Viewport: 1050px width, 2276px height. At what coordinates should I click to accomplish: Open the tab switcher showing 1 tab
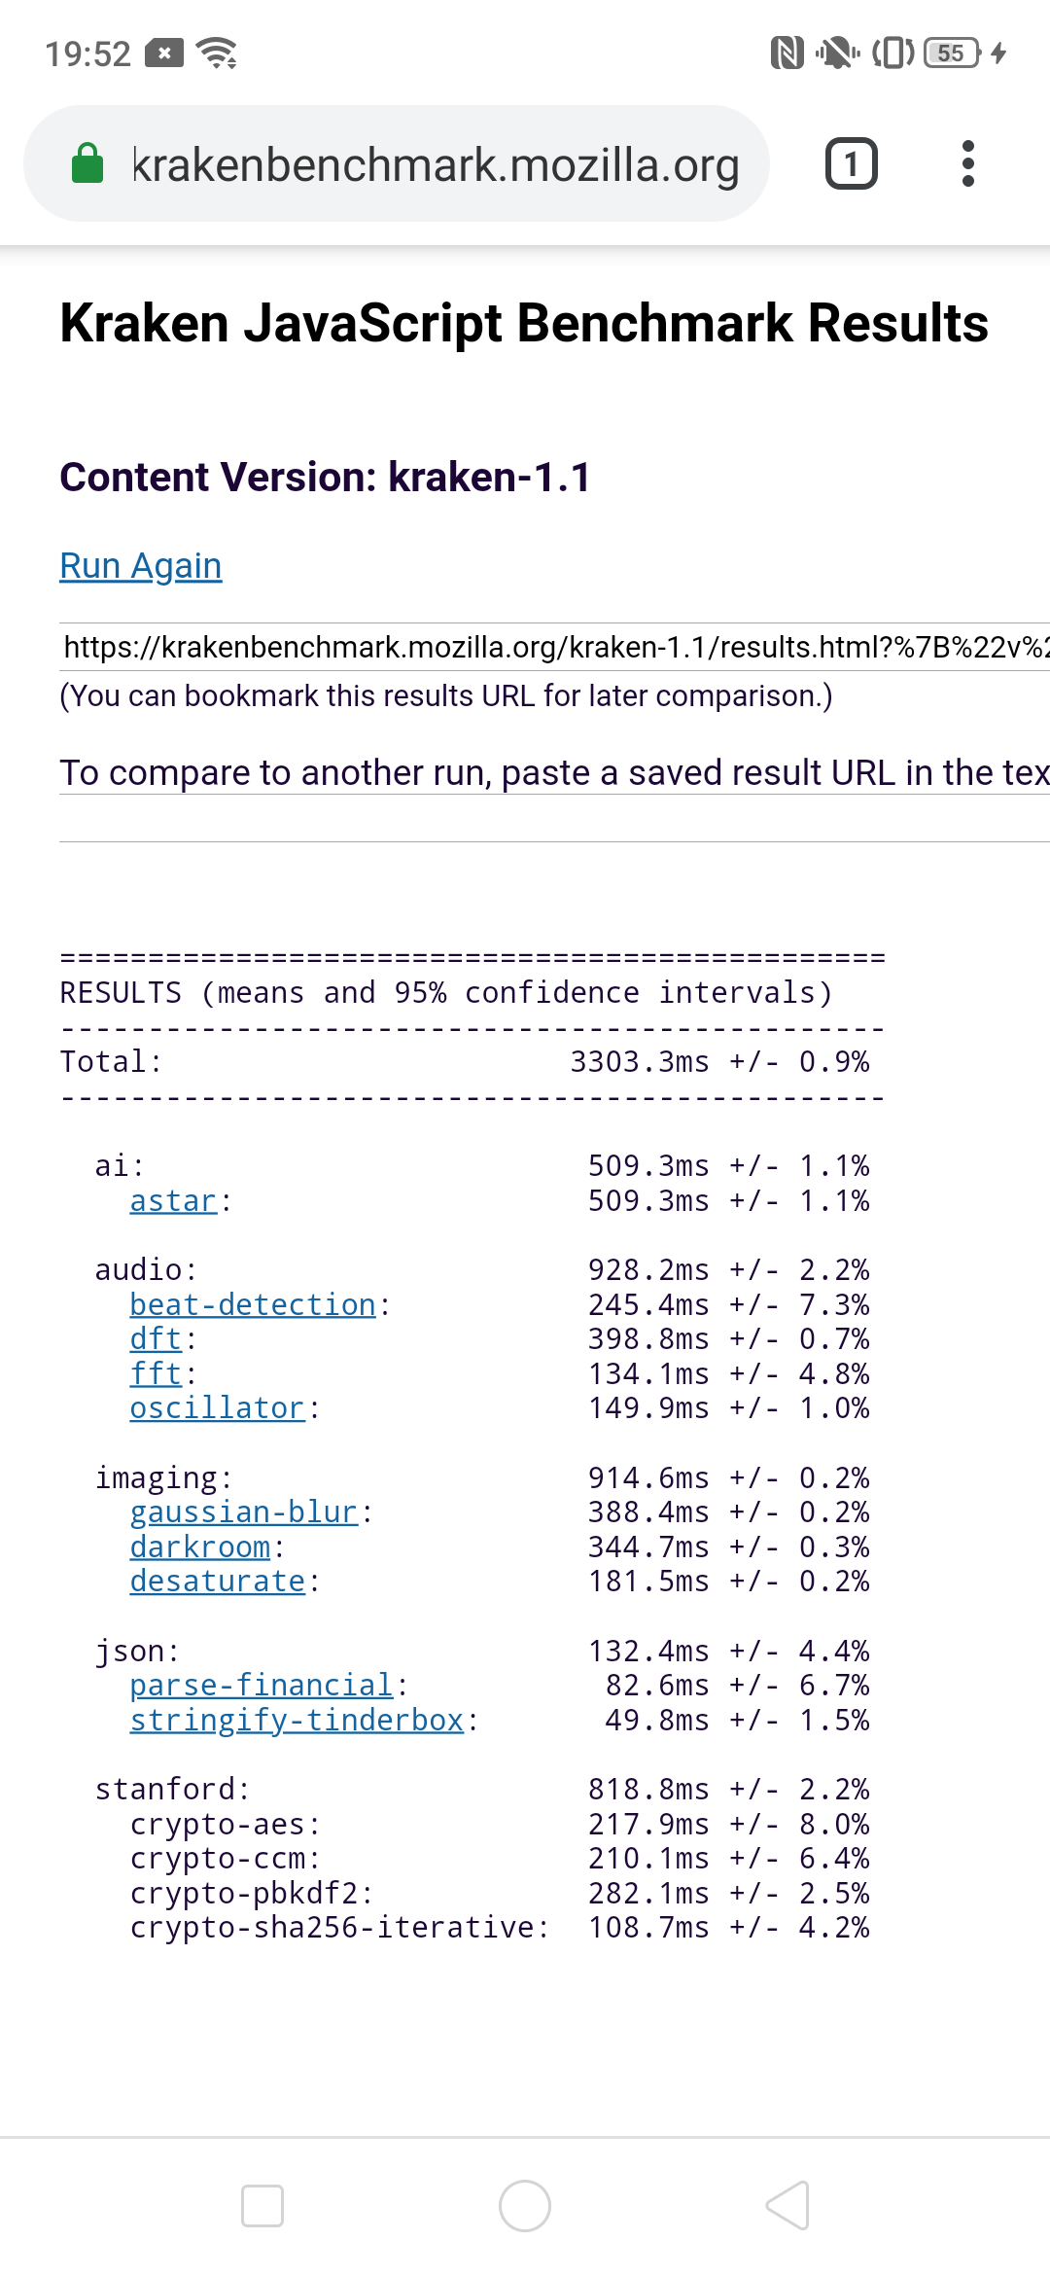pos(851,163)
